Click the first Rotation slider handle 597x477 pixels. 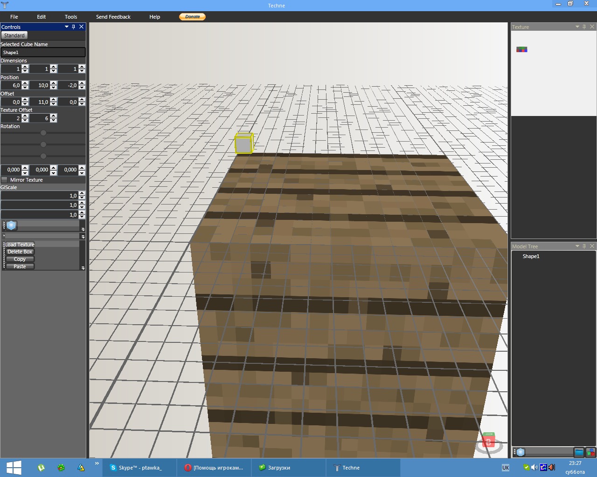(43, 133)
